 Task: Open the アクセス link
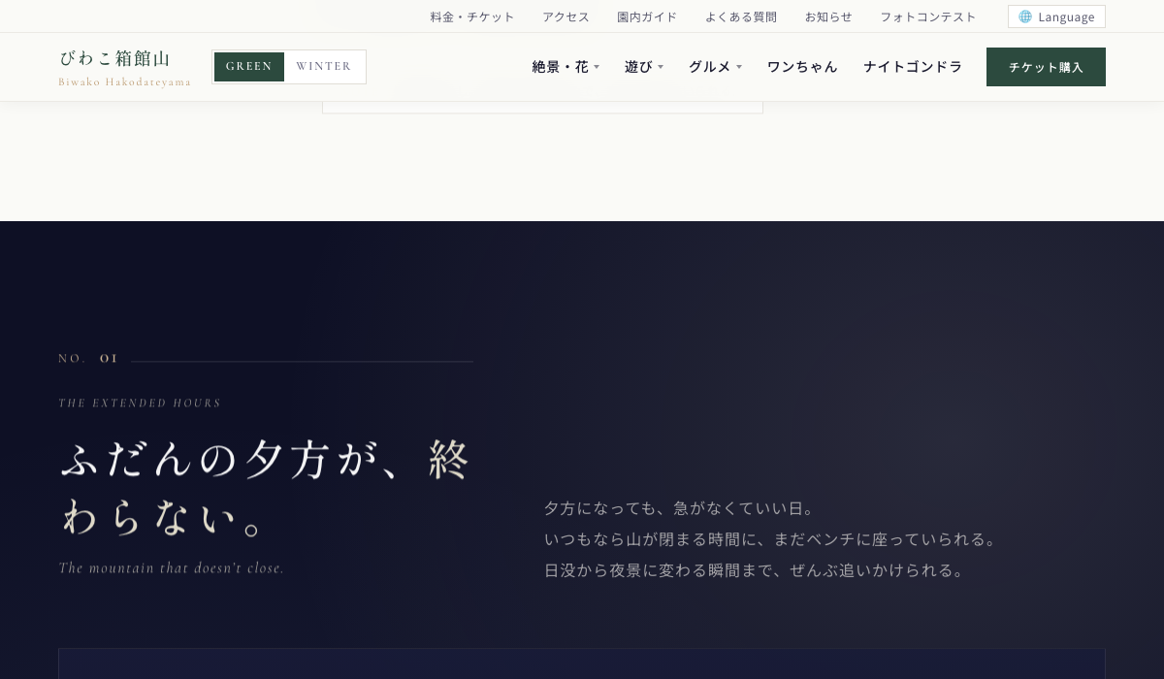tap(566, 16)
